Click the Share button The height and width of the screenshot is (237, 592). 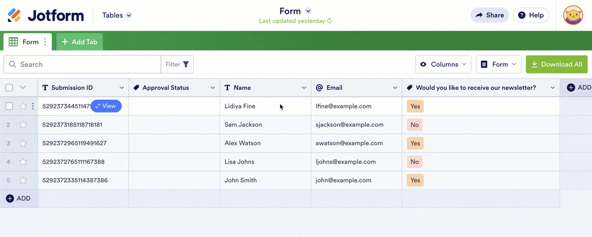coord(489,15)
